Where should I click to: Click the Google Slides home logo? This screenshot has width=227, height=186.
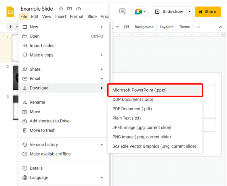(10, 12)
